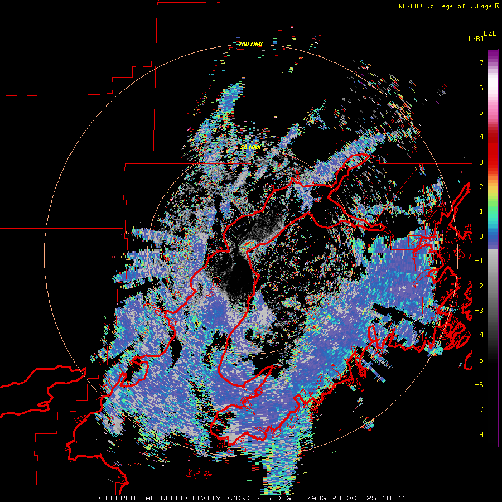Click the 4 dB tick label on the color scale
The width and height of the screenshot is (502, 502).
pyautogui.click(x=481, y=137)
